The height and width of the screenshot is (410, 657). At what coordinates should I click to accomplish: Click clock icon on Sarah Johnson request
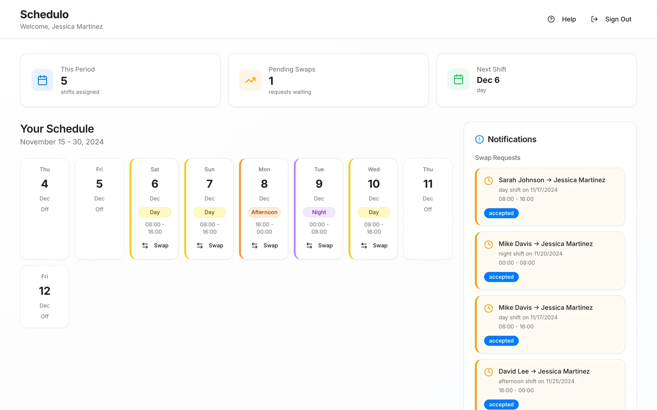pyautogui.click(x=488, y=181)
